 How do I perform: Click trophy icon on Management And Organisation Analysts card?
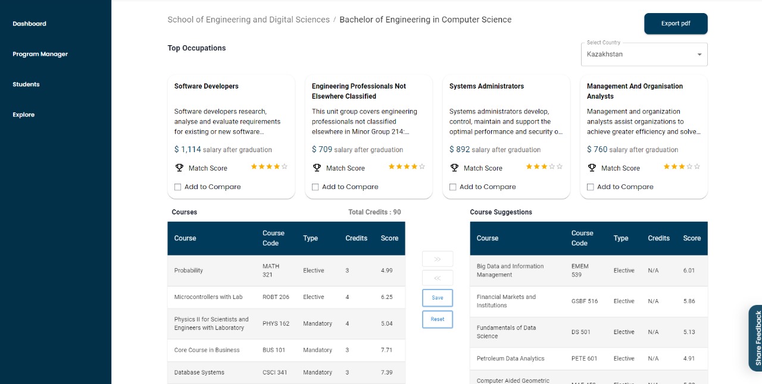pos(592,168)
